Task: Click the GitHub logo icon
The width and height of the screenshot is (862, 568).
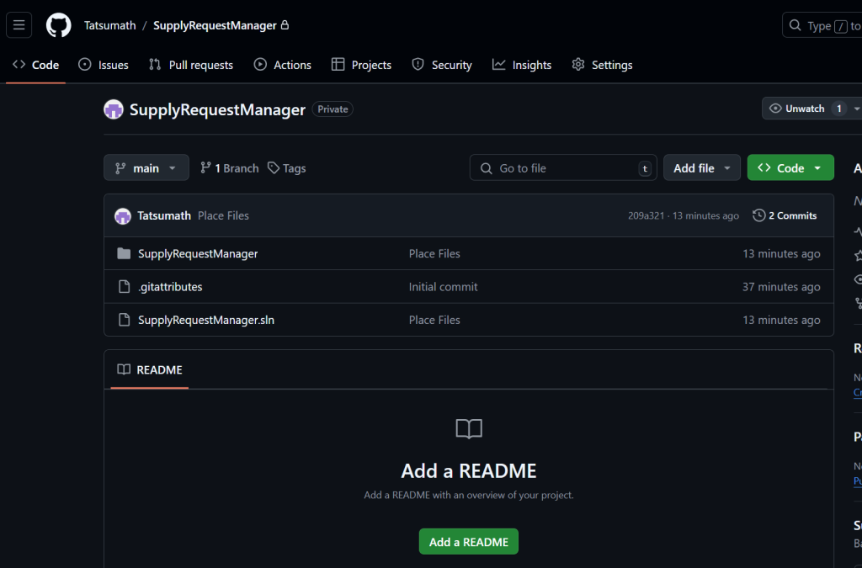Action: pyautogui.click(x=59, y=25)
